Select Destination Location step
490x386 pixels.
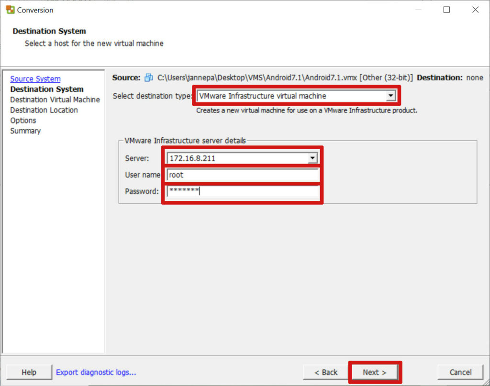click(44, 110)
